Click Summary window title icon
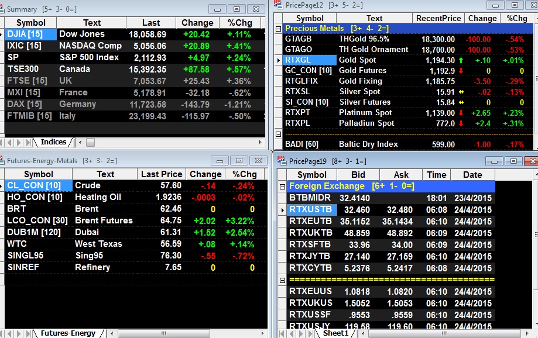 [x=2, y=9]
